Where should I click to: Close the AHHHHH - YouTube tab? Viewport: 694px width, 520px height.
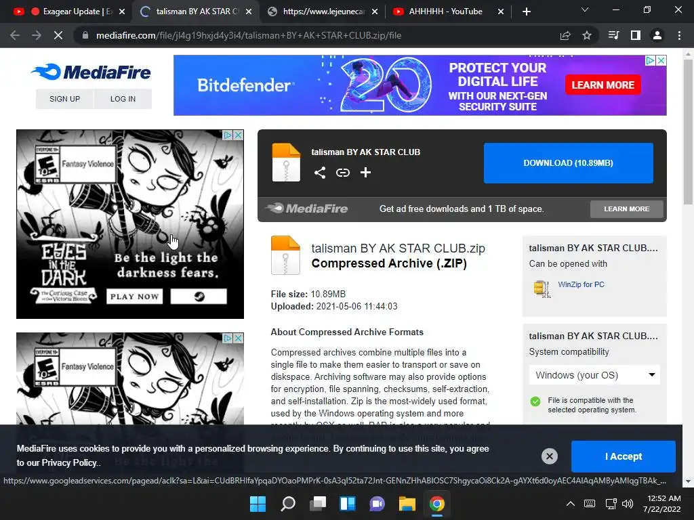(501, 12)
